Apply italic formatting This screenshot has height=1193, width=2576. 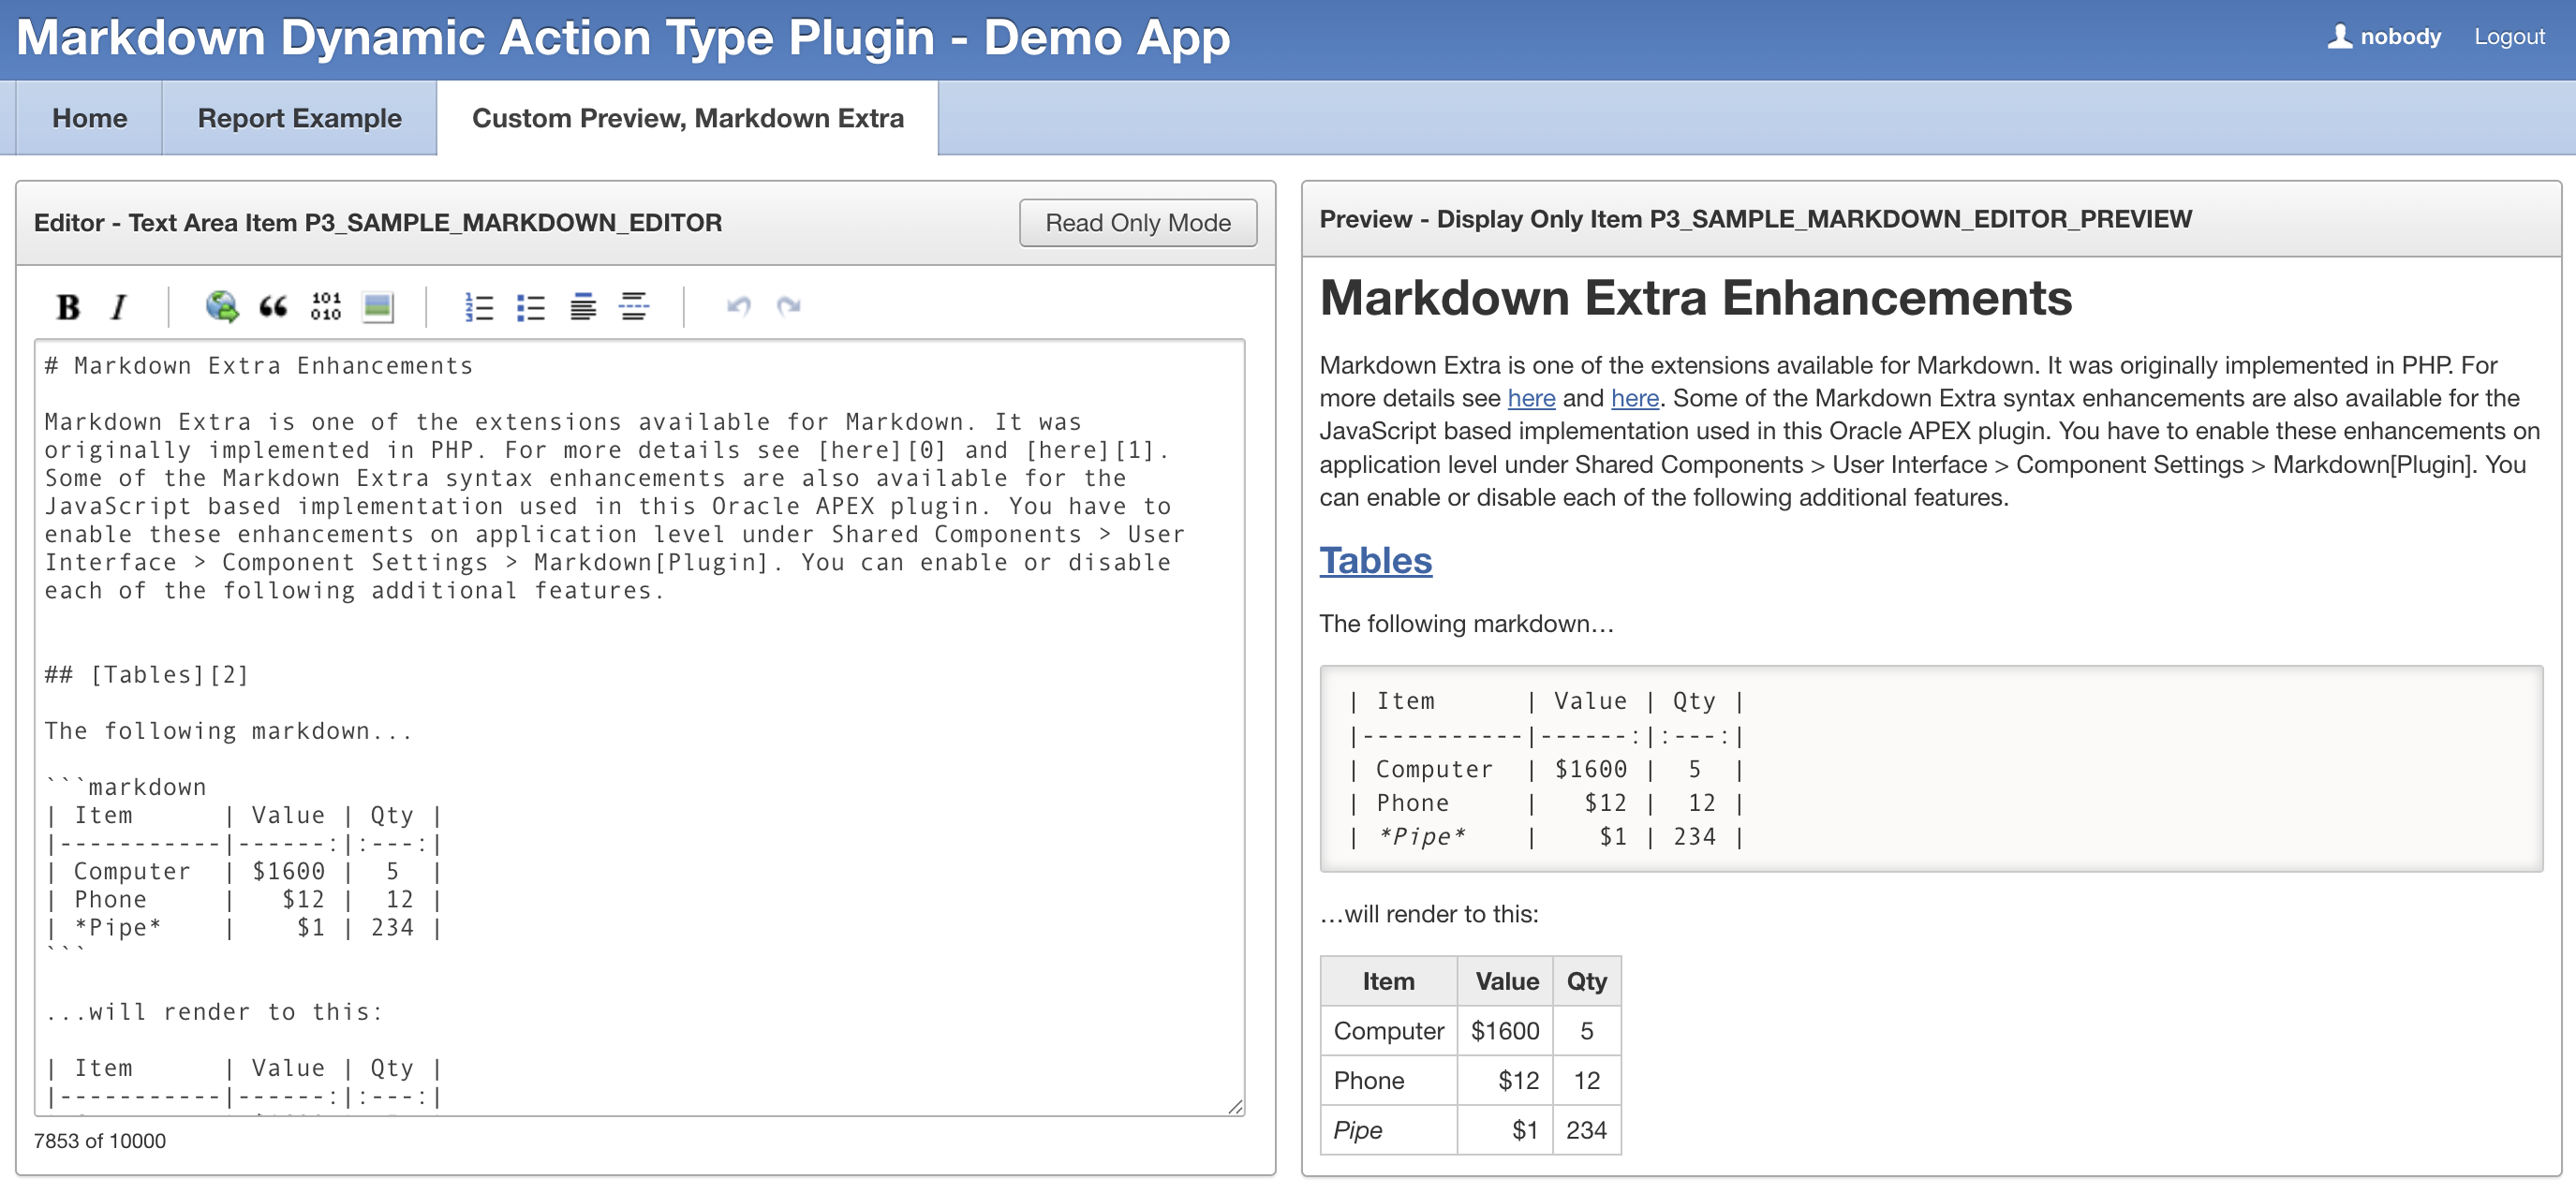[117, 307]
